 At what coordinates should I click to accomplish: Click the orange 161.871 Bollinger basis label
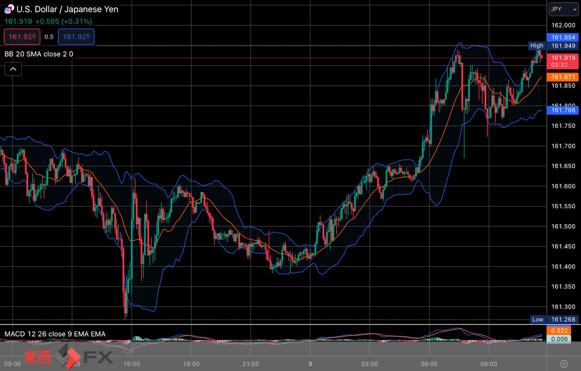(563, 77)
